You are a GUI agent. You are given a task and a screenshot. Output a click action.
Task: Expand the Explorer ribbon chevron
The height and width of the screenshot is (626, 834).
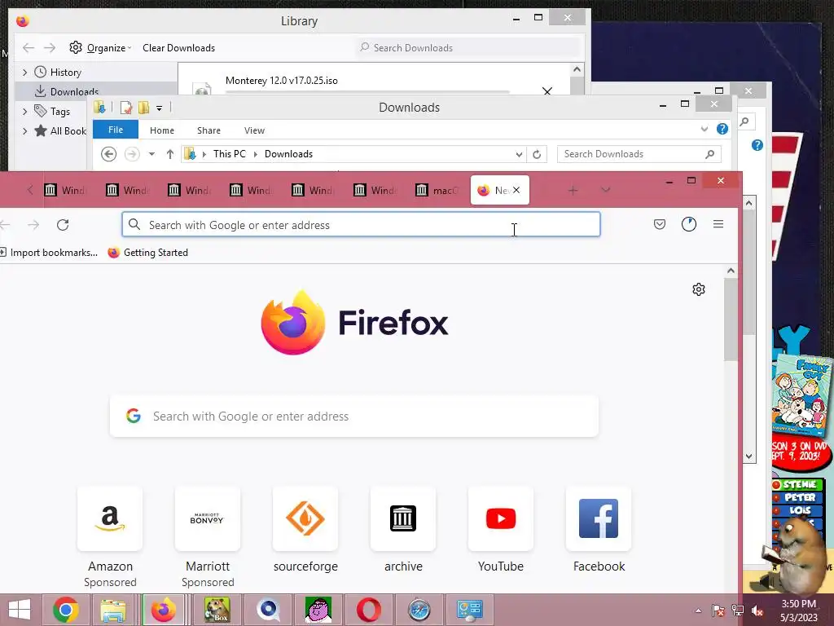tap(705, 129)
